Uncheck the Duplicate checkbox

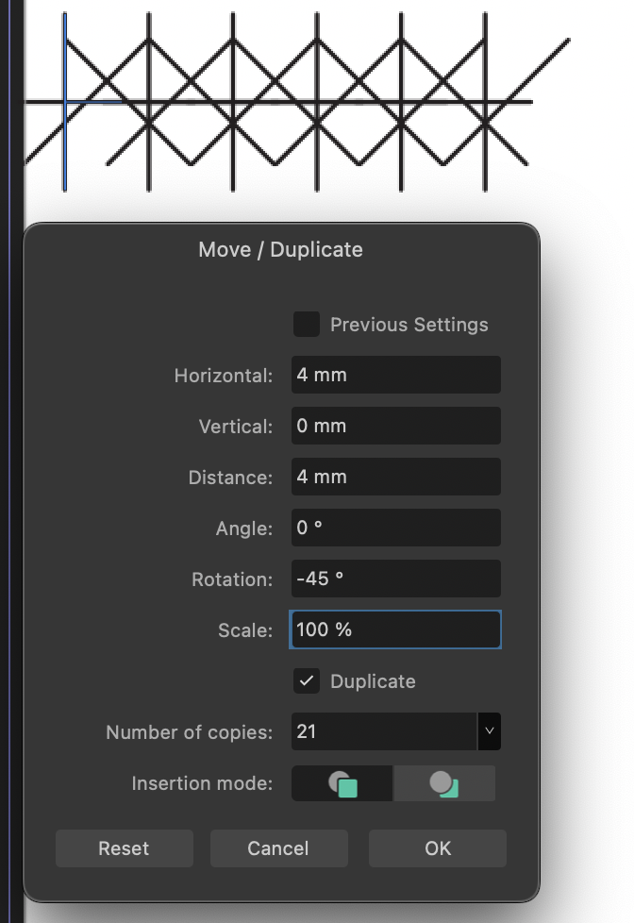click(306, 680)
